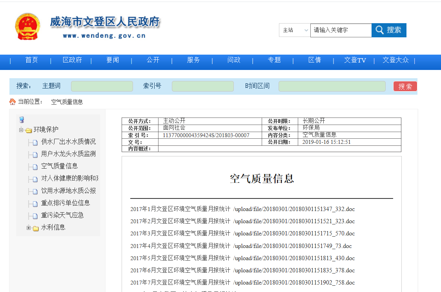Viewport: 441px width, 292px height.
Task: Go to the 文登TV navigation item
Action: [355, 60]
